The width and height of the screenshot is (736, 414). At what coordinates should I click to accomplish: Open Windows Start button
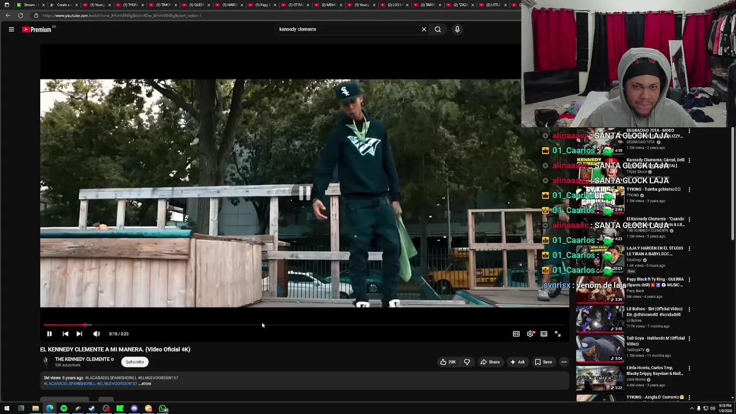(7, 409)
